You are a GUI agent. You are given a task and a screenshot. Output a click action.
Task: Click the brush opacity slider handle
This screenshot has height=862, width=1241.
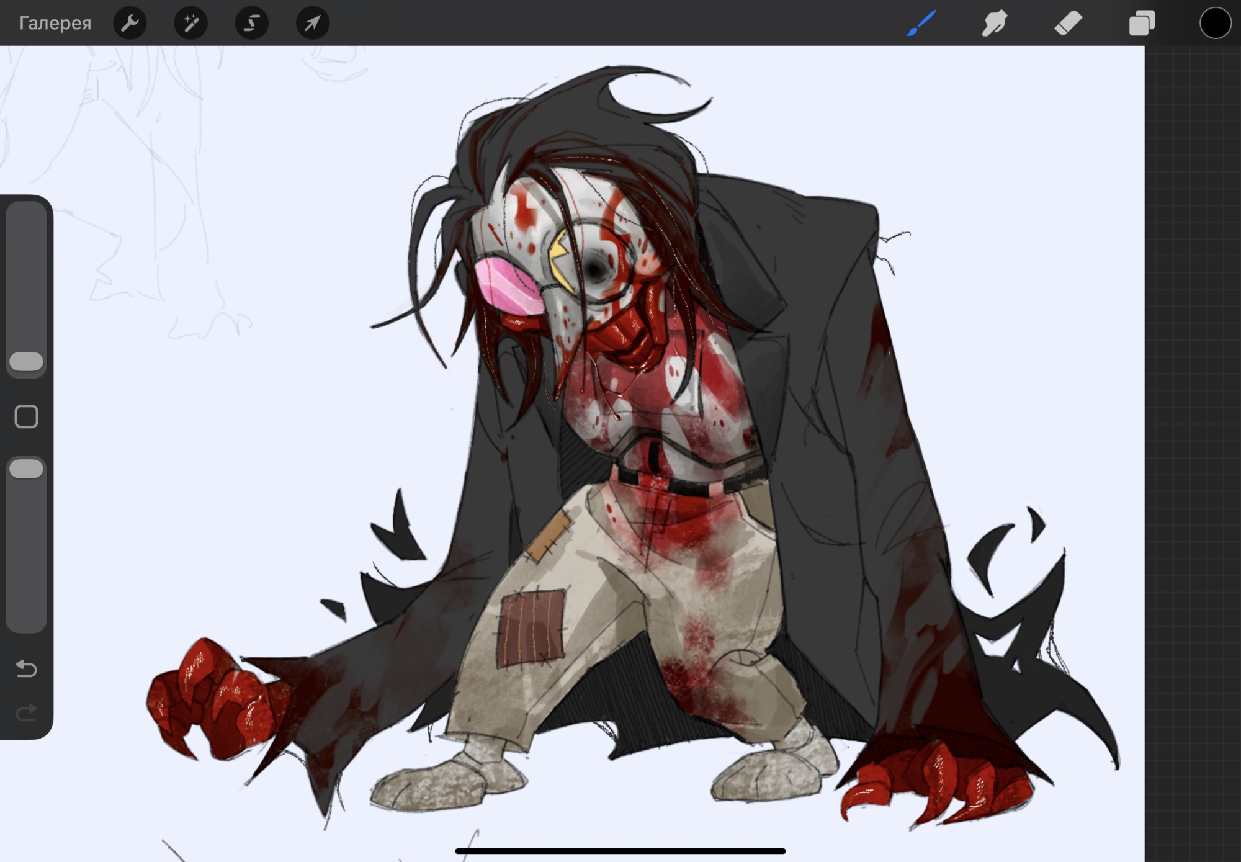pyautogui.click(x=26, y=469)
